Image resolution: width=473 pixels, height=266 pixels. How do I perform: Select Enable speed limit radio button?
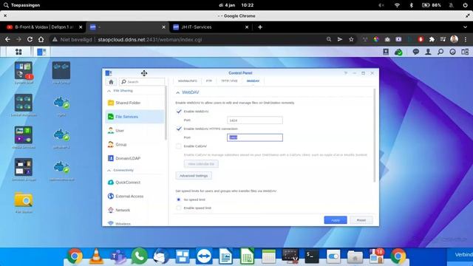click(179, 208)
